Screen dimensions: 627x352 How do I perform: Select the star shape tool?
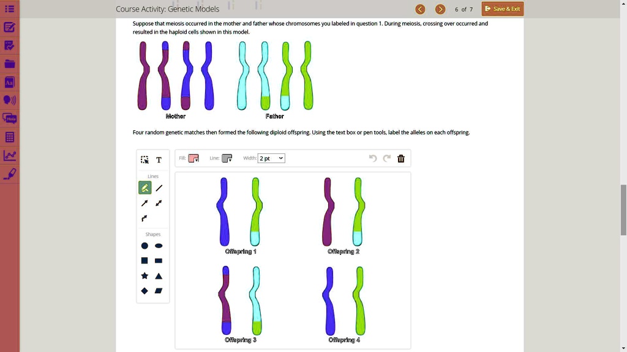[x=145, y=276]
